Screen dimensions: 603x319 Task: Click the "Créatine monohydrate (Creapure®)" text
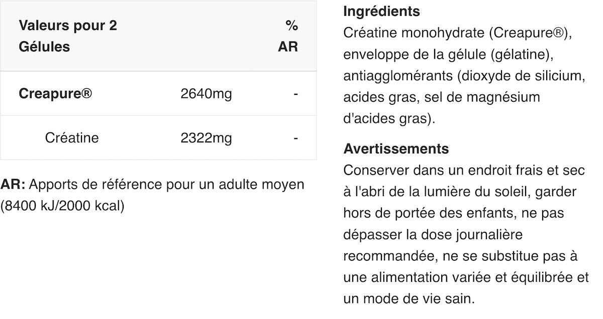pos(457,33)
